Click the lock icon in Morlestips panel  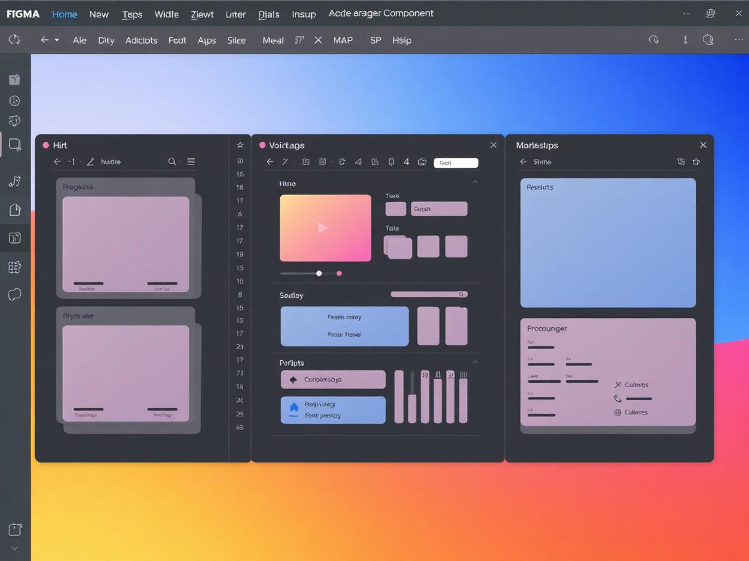click(697, 161)
